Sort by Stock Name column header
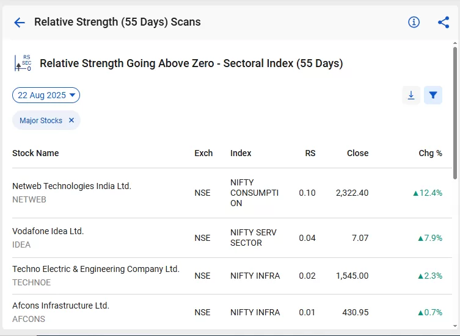Screen dimensions: 460x336 (x=35, y=153)
